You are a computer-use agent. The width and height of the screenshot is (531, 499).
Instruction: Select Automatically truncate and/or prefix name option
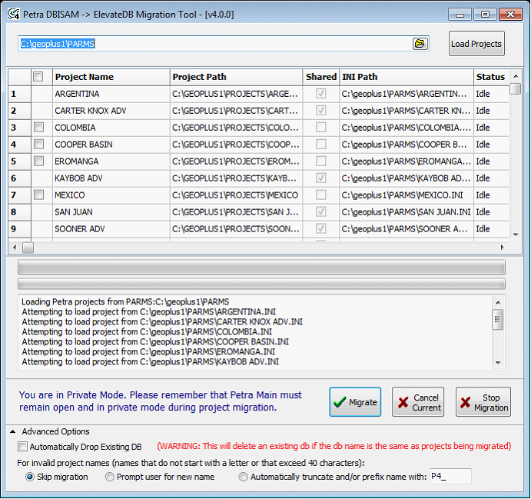point(244,477)
